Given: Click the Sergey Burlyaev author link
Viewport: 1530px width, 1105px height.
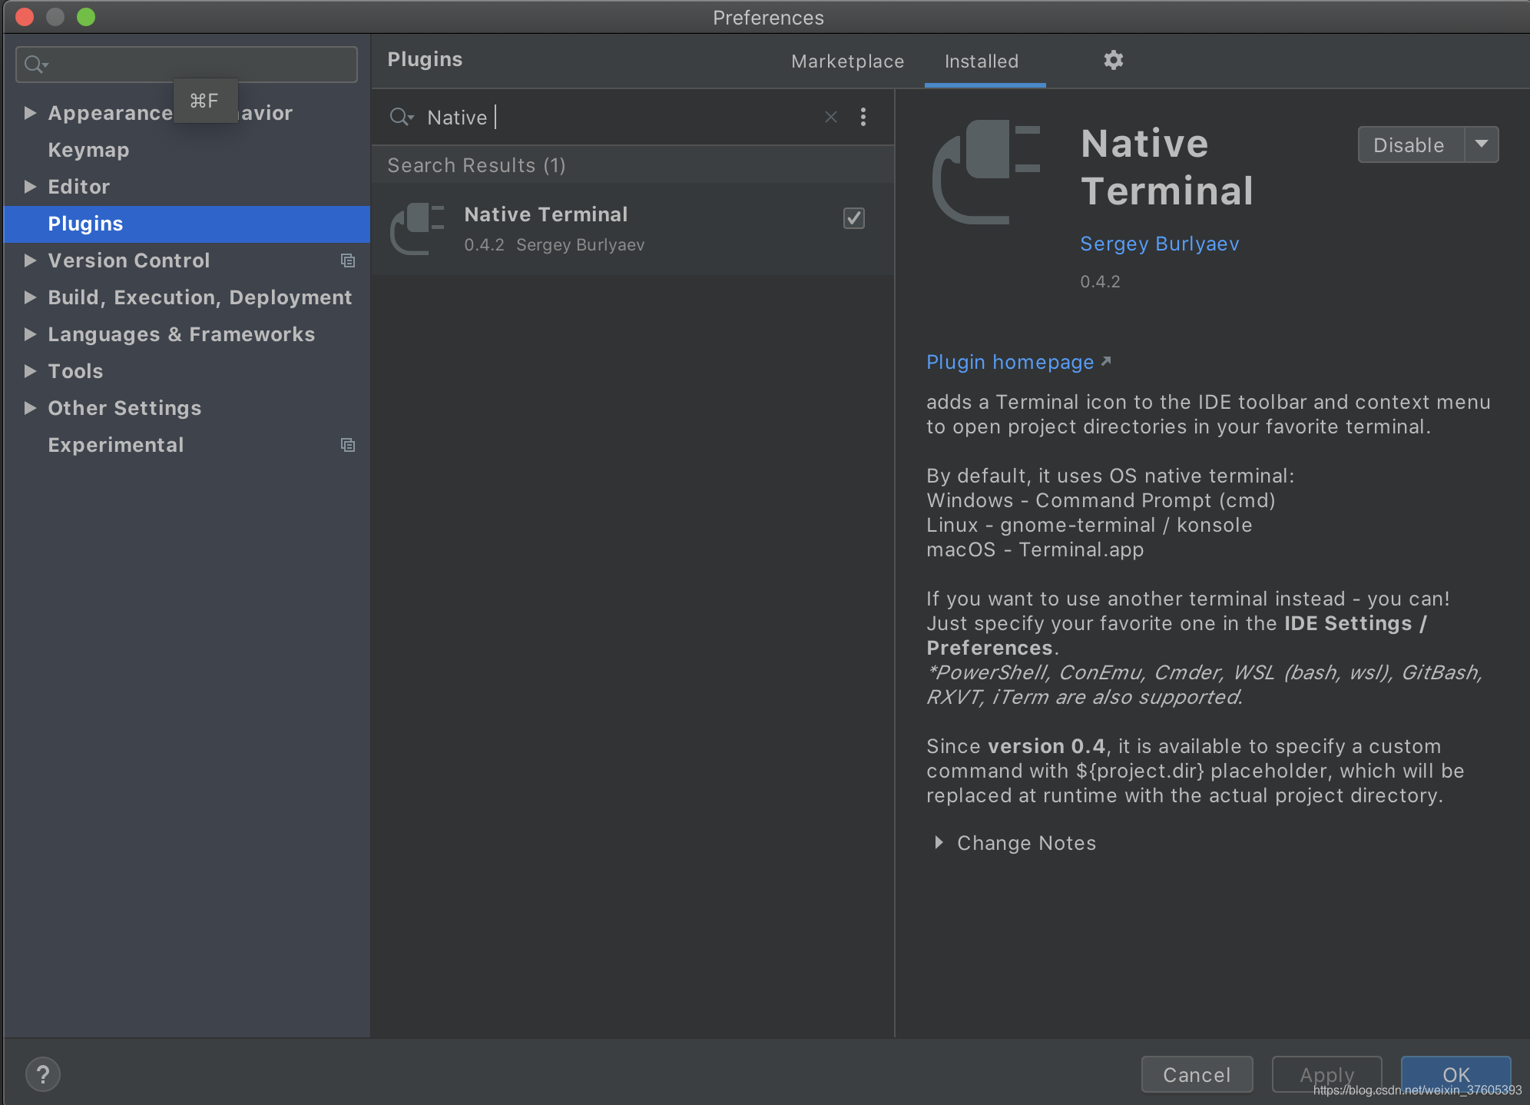Looking at the screenshot, I should [1159, 244].
